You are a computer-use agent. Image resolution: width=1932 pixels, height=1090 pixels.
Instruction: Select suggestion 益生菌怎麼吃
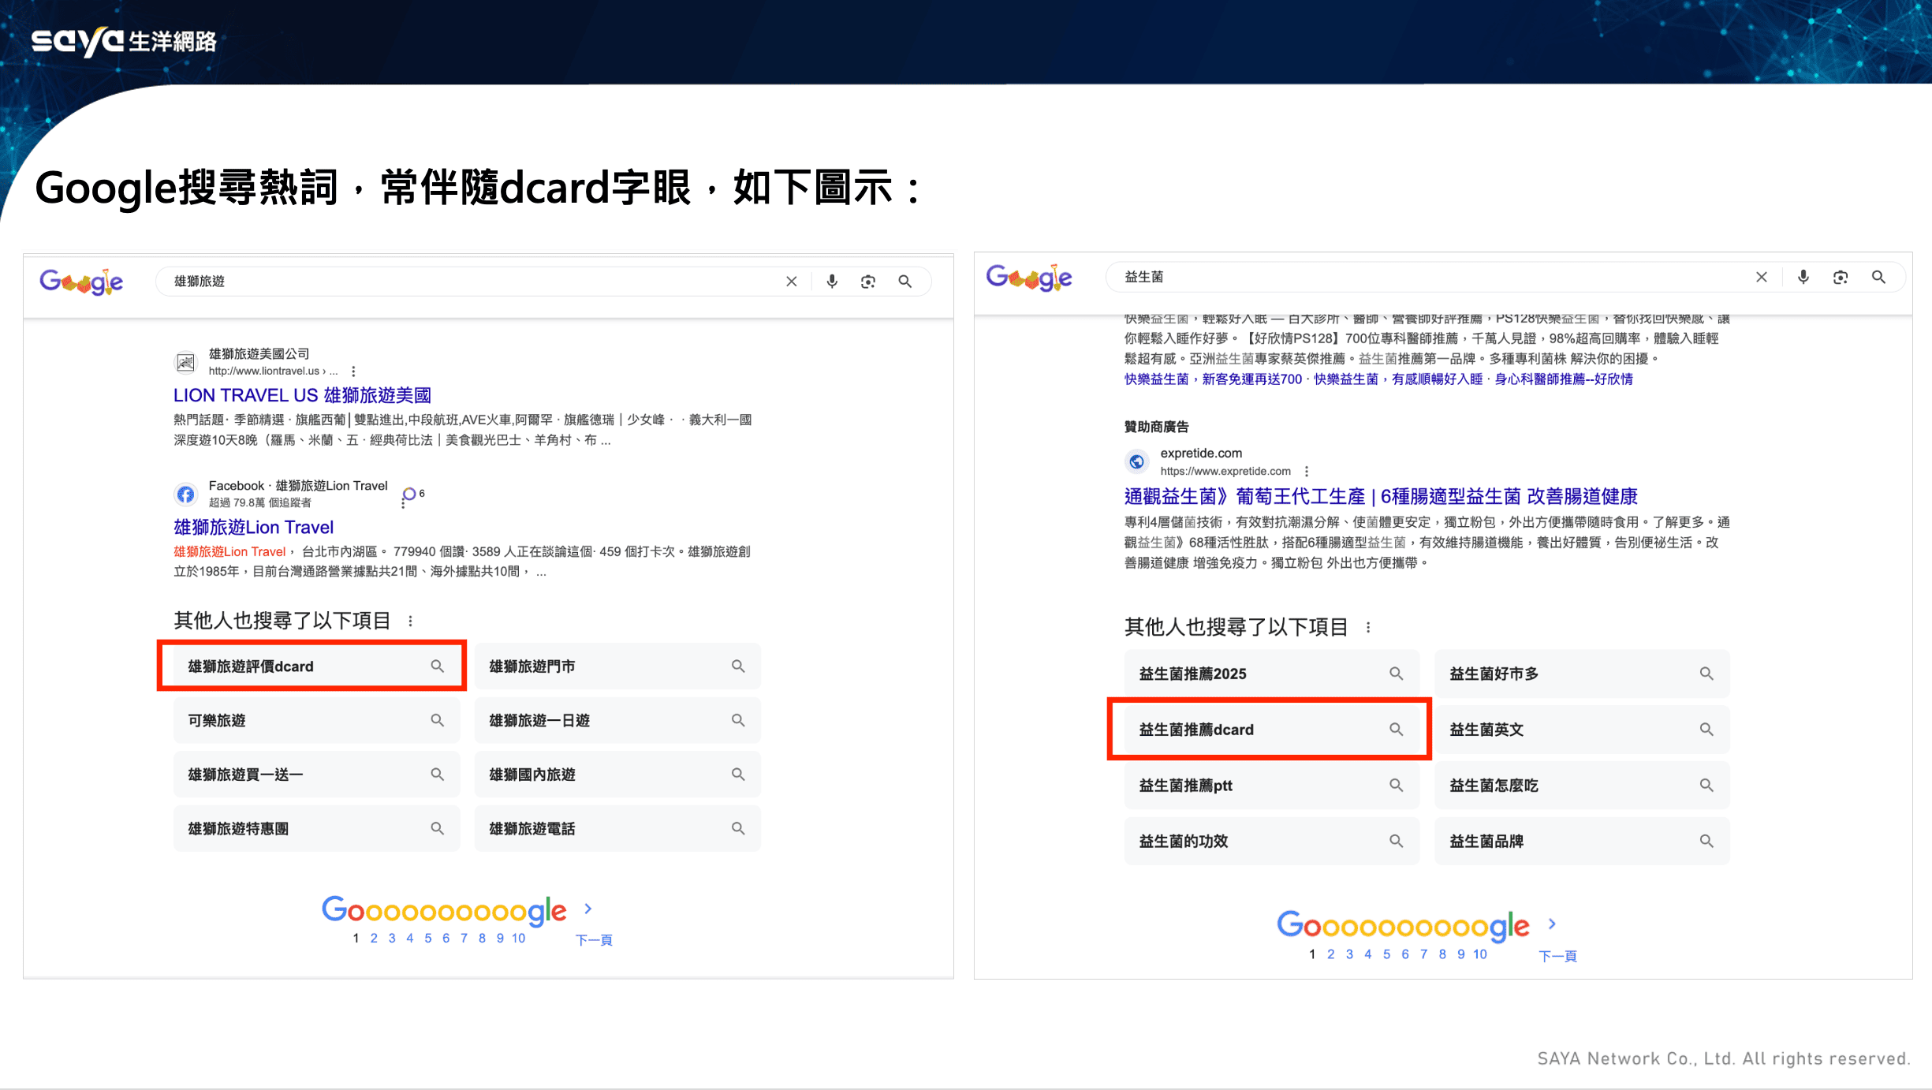(1582, 786)
